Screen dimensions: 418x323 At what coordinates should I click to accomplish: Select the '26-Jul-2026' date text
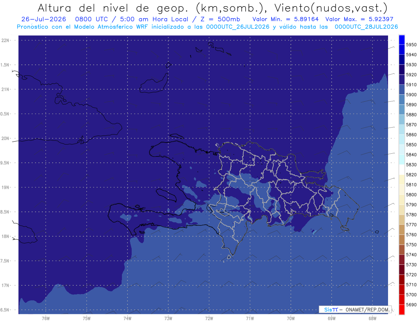click(x=44, y=19)
